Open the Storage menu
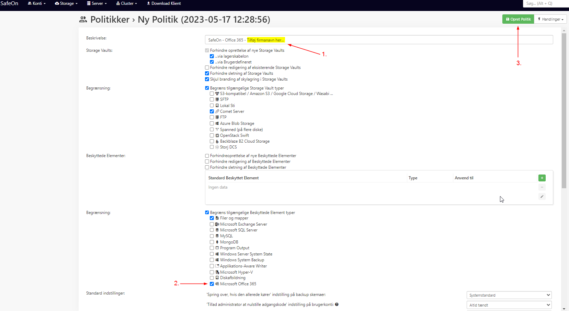Screen dimensions: 569x311 point(66,3)
